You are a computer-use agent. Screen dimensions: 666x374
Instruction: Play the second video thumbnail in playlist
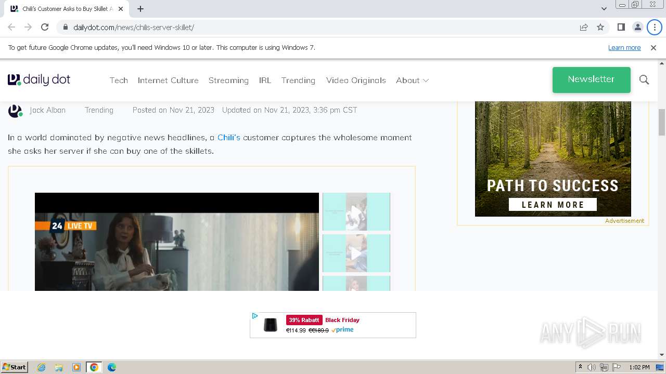click(356, 253)
